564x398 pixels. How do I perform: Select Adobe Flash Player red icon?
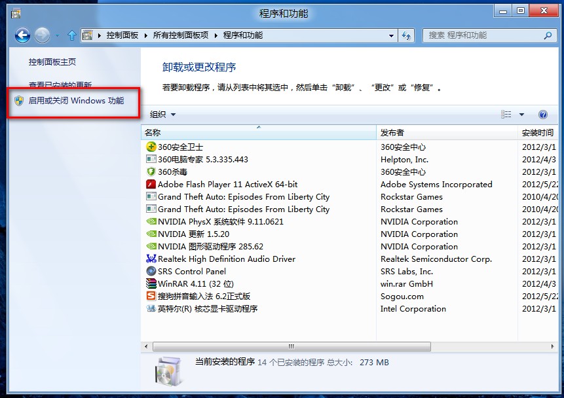[x=151, y=184]
